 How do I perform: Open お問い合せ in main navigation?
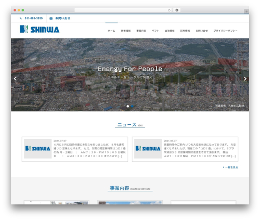pos(202,31)
